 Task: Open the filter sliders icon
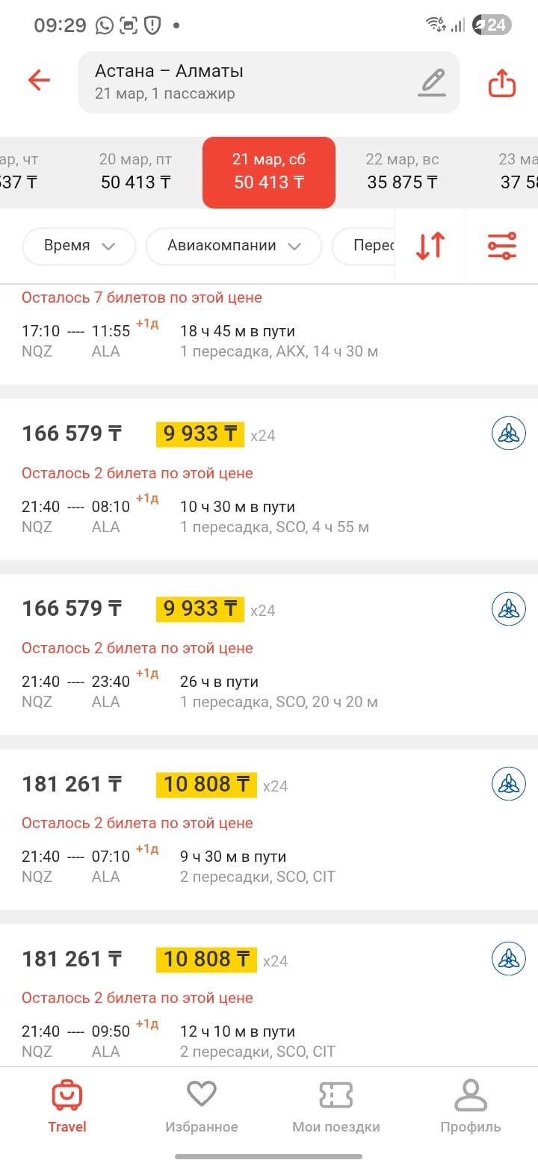502,246
